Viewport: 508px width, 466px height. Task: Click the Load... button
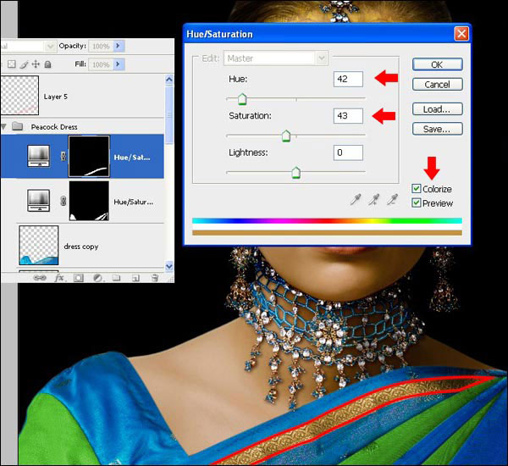click(x=437, y=109)
